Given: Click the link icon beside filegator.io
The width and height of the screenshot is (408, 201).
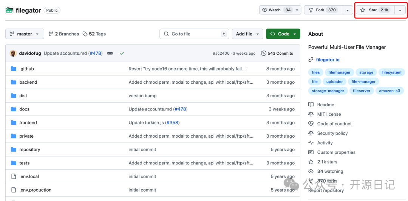Looking at the screenshot, I should (311, 60).
